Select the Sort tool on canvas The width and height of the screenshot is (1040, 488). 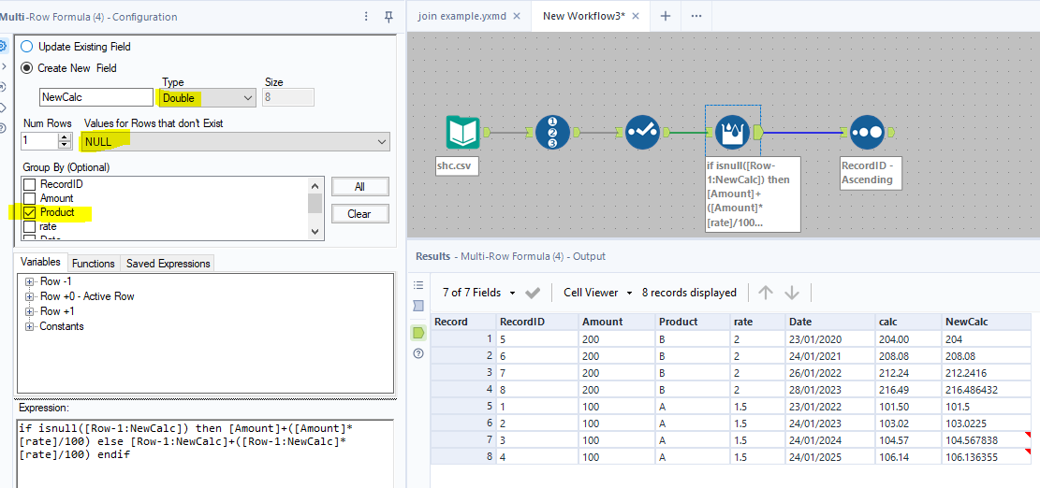click(x=866, y=133)
